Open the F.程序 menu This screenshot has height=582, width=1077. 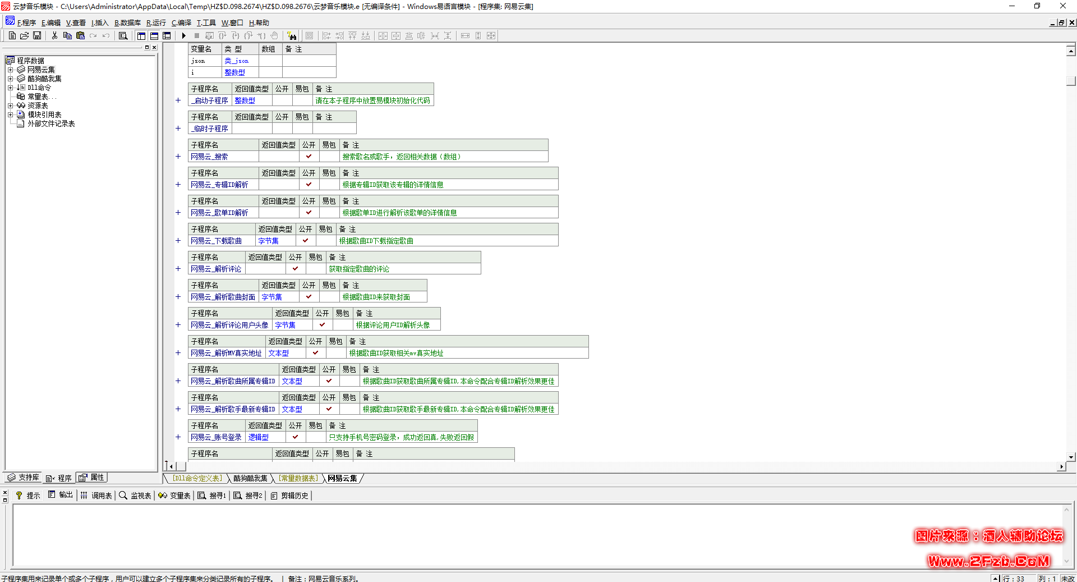(x=26, y=22)
